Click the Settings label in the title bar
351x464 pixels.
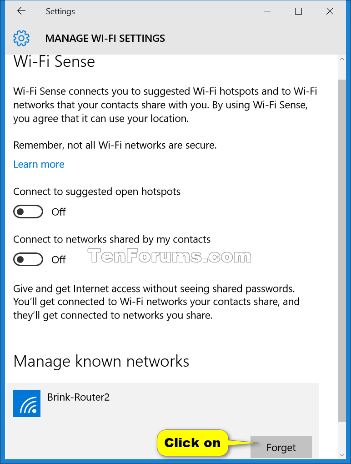click(x=60, y=11)
